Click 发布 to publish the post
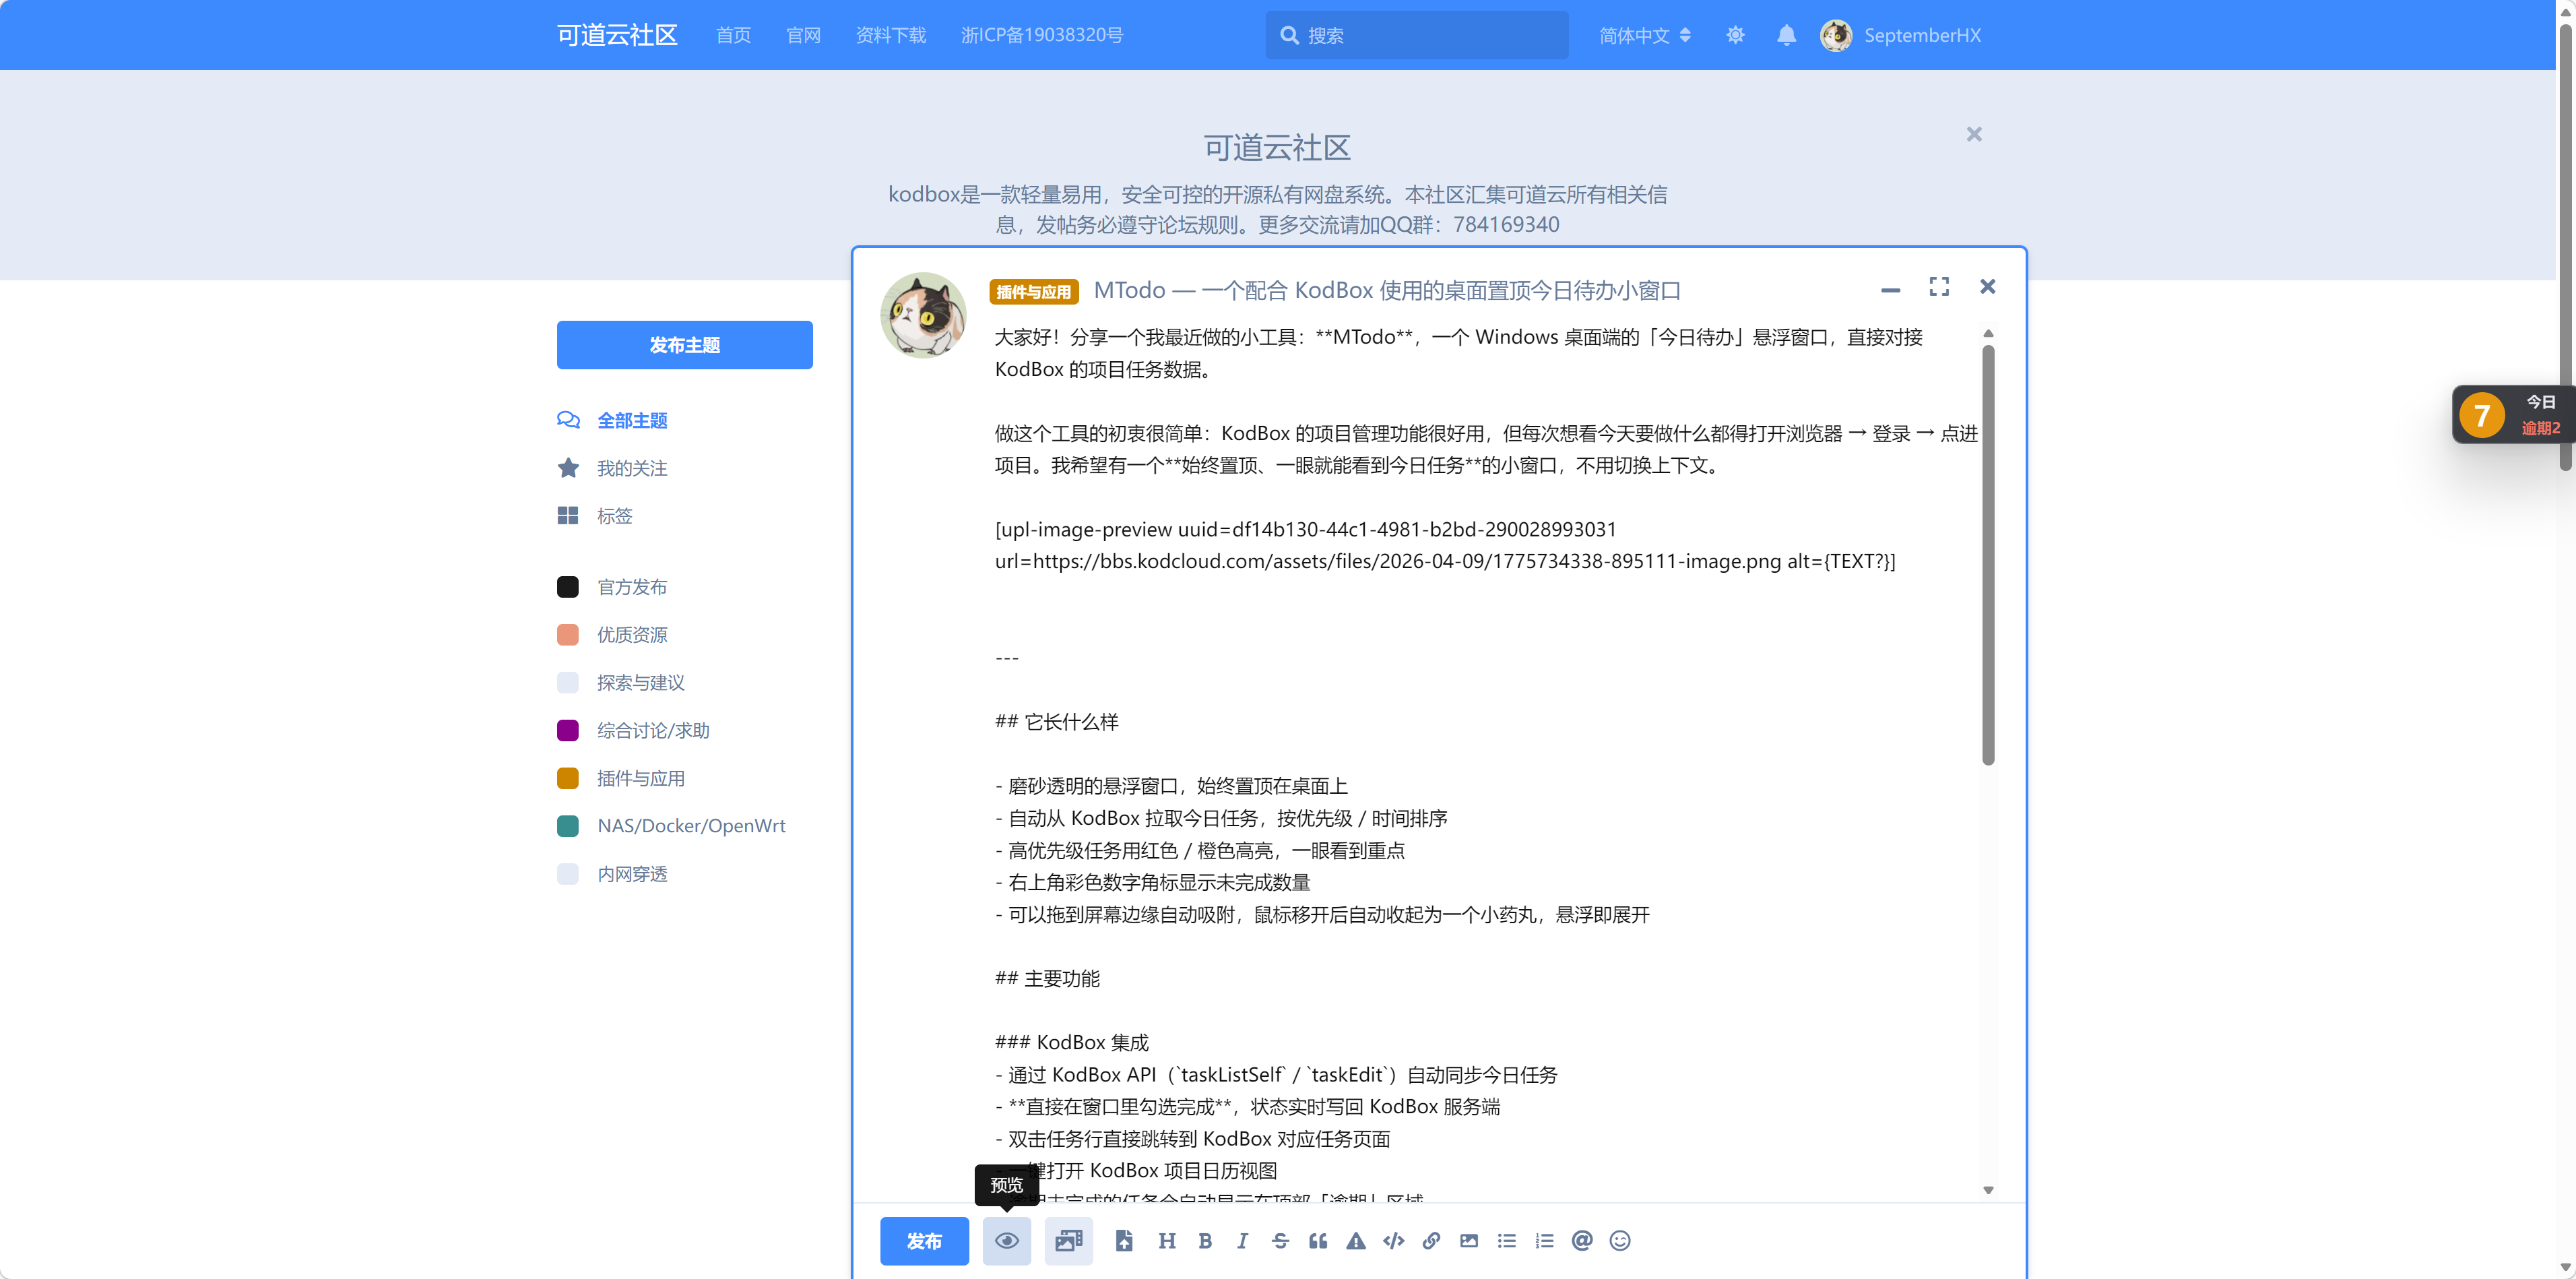Image resolution: width=2576 pixels, height=1279 pixels. 924,1241
